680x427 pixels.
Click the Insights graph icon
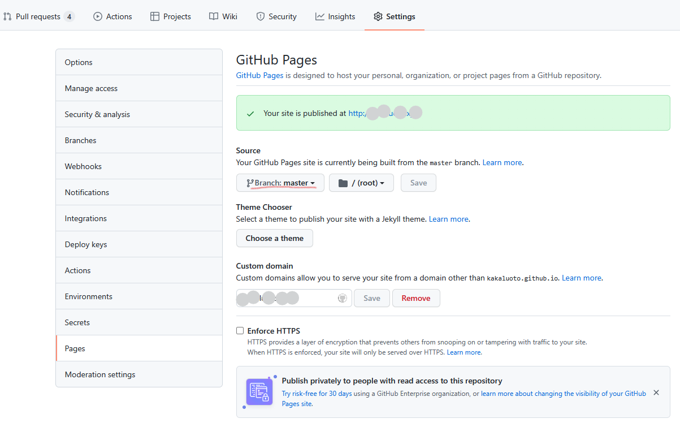(x=320, y=16)
